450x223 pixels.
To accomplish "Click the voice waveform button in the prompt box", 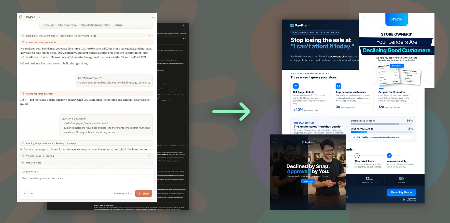I will coord(32,194).
